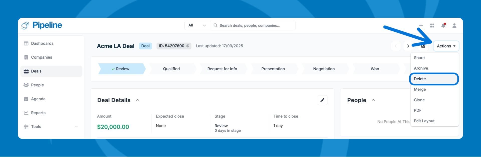This screenshot has width=481, height=157.
Task: Copy the deal ID 54207600
Action: tap(188, 46)
